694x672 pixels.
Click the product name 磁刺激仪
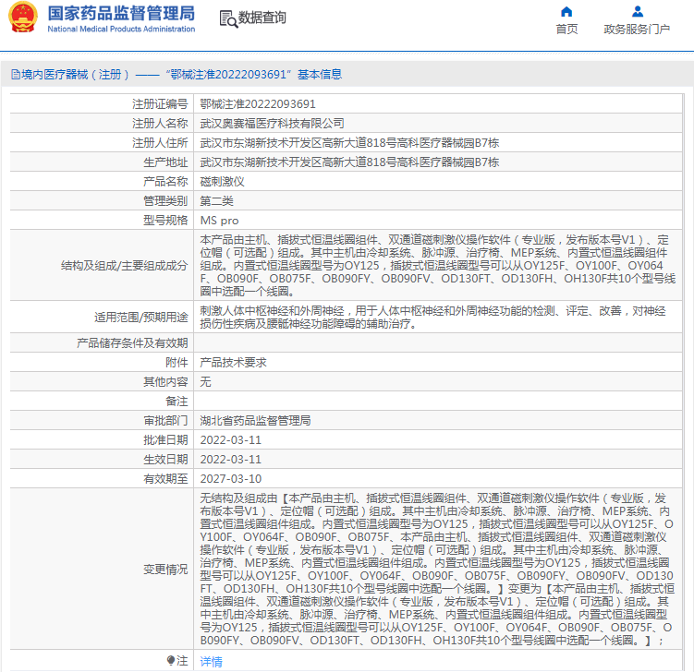tap(222, 182)
